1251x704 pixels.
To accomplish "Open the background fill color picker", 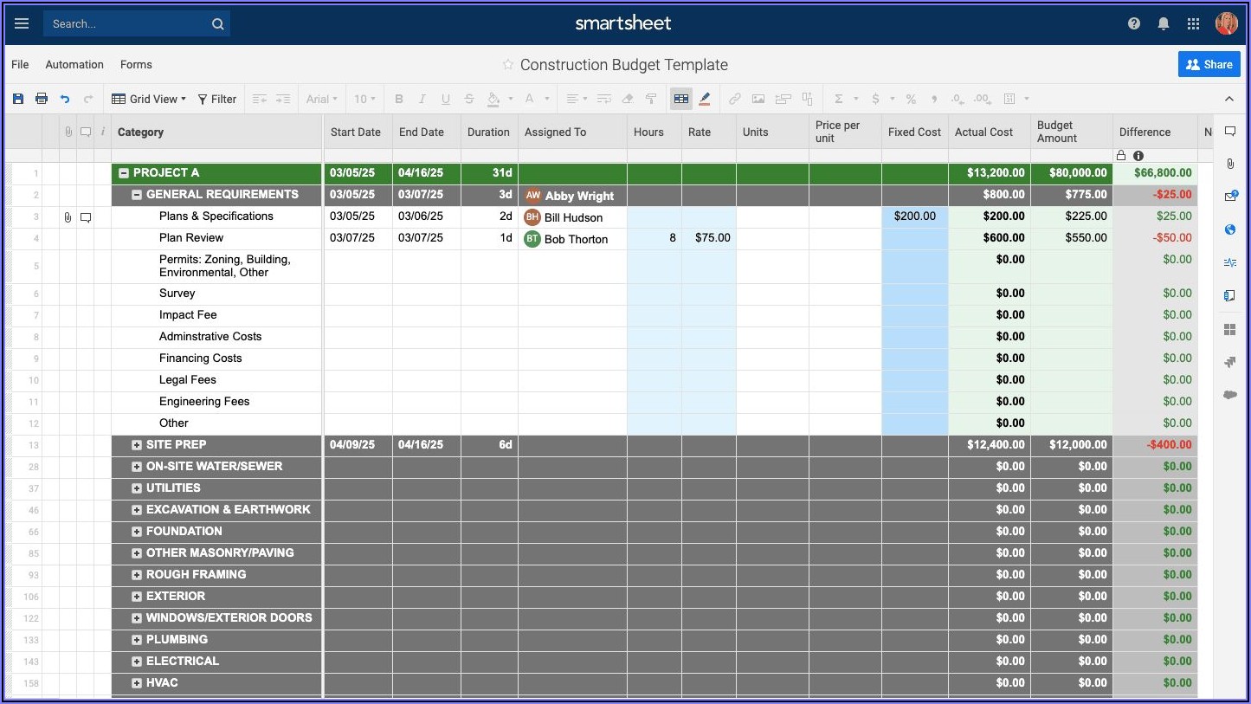I will pos(493,99).
